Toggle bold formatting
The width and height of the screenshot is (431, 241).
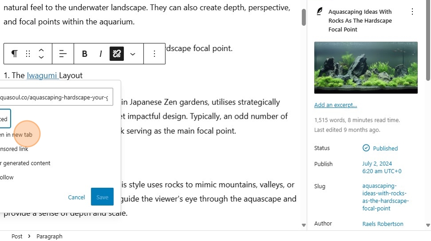(x=85, y=54)
